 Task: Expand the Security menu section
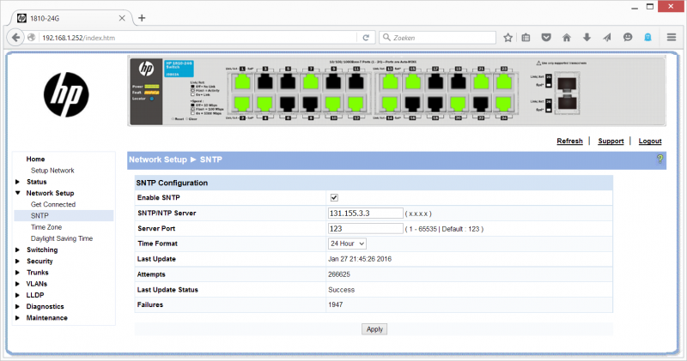pyautogui.click(x=39, y=261)
